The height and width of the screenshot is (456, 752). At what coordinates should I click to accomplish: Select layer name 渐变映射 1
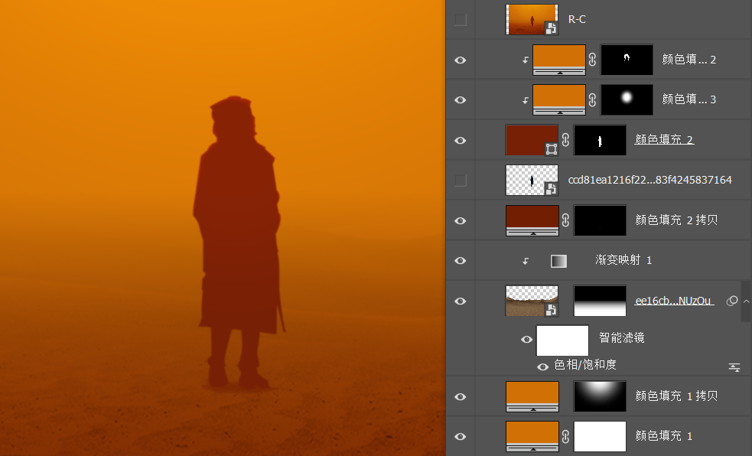click(x=623, y=260)
